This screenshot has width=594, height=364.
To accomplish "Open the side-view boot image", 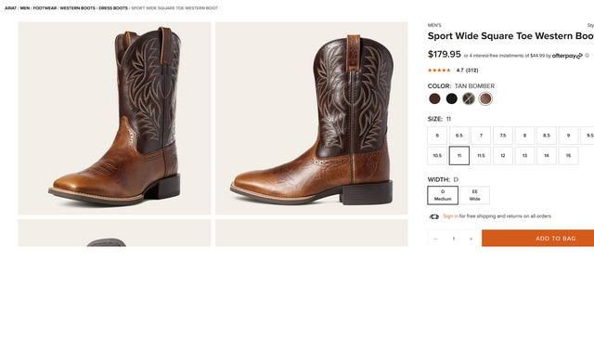I will coord(312,118).
